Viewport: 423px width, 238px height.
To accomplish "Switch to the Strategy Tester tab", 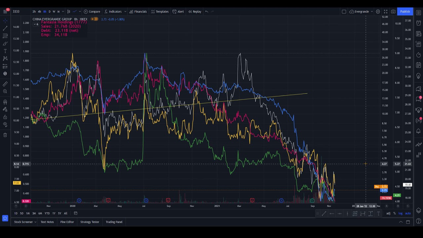I will click(x=90, y=222).
